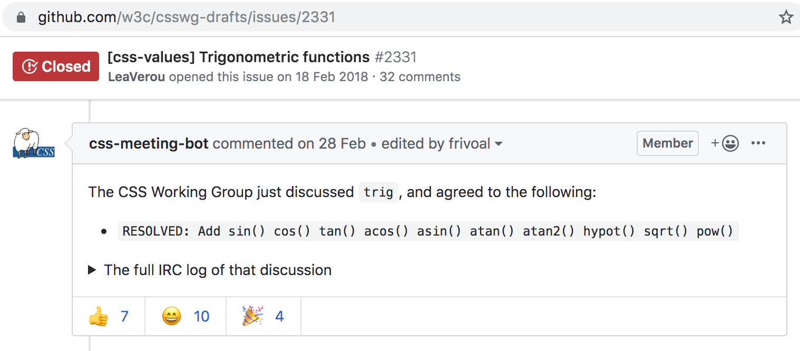Click the red Closed status badge
This screenshot has height=351, width=800.
56,66
